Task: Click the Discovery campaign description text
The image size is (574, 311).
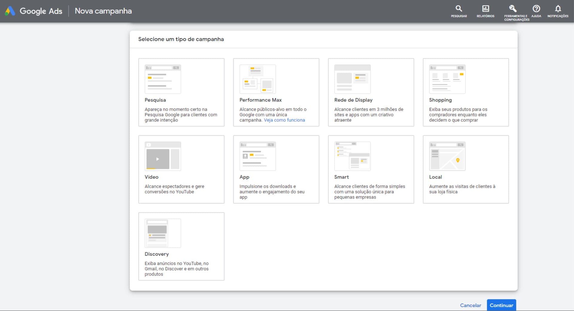Action: pyautogui.click(x=176, y=269)
